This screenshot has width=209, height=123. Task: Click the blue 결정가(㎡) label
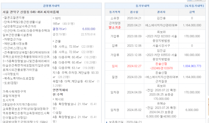59,29
